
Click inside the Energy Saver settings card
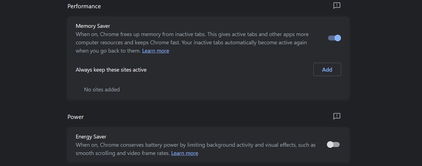208,145
